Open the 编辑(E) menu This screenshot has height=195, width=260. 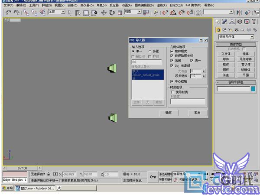(x=21, y=5)
